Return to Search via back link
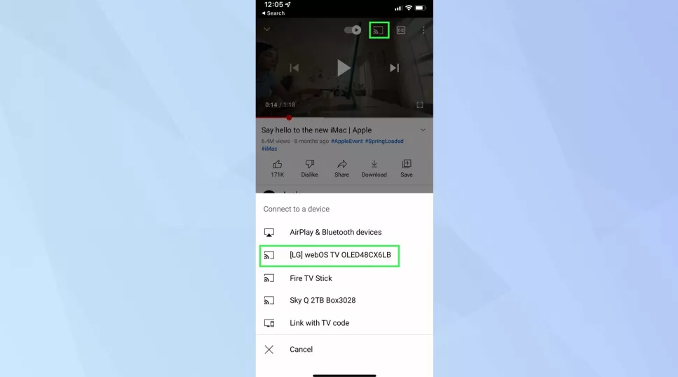This screenshot has width=678, height=377. coord(273,13)
